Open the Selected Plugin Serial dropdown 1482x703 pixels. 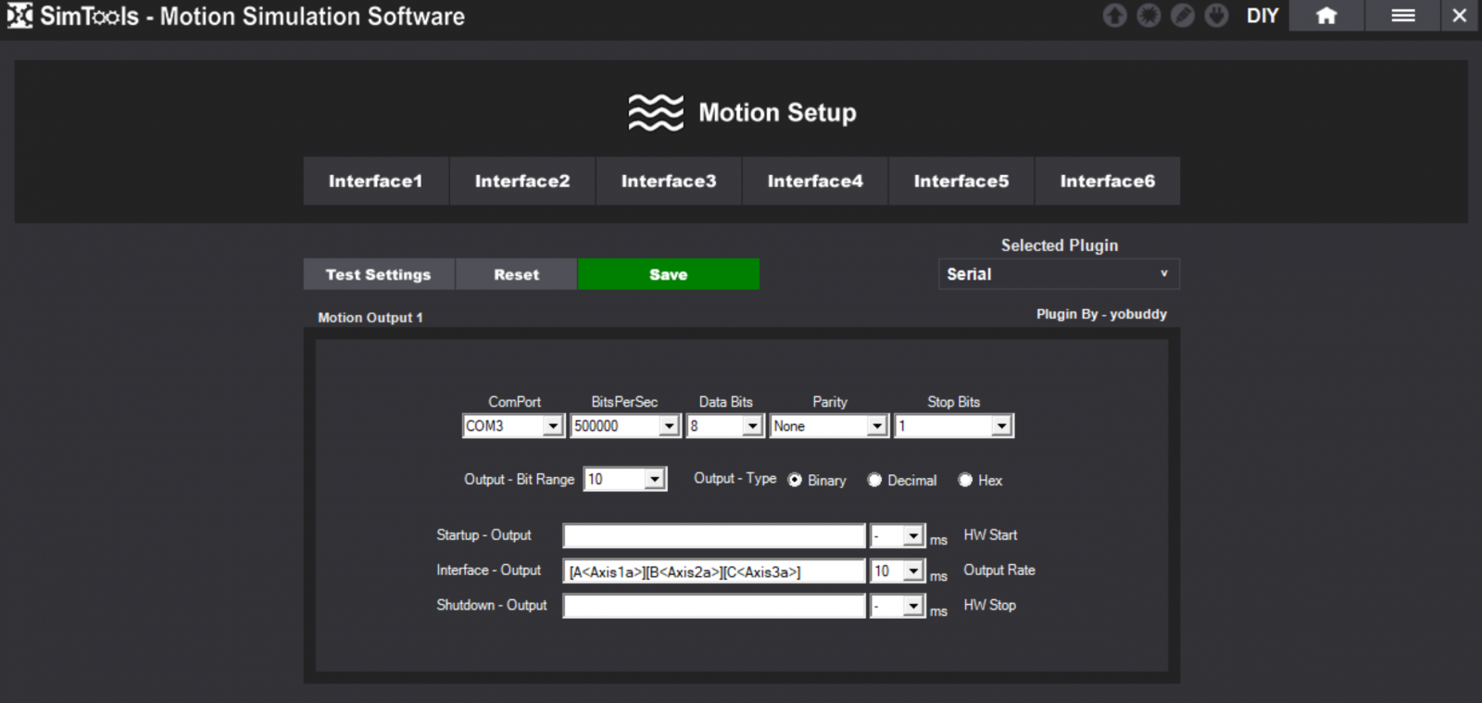[1058, 274]
